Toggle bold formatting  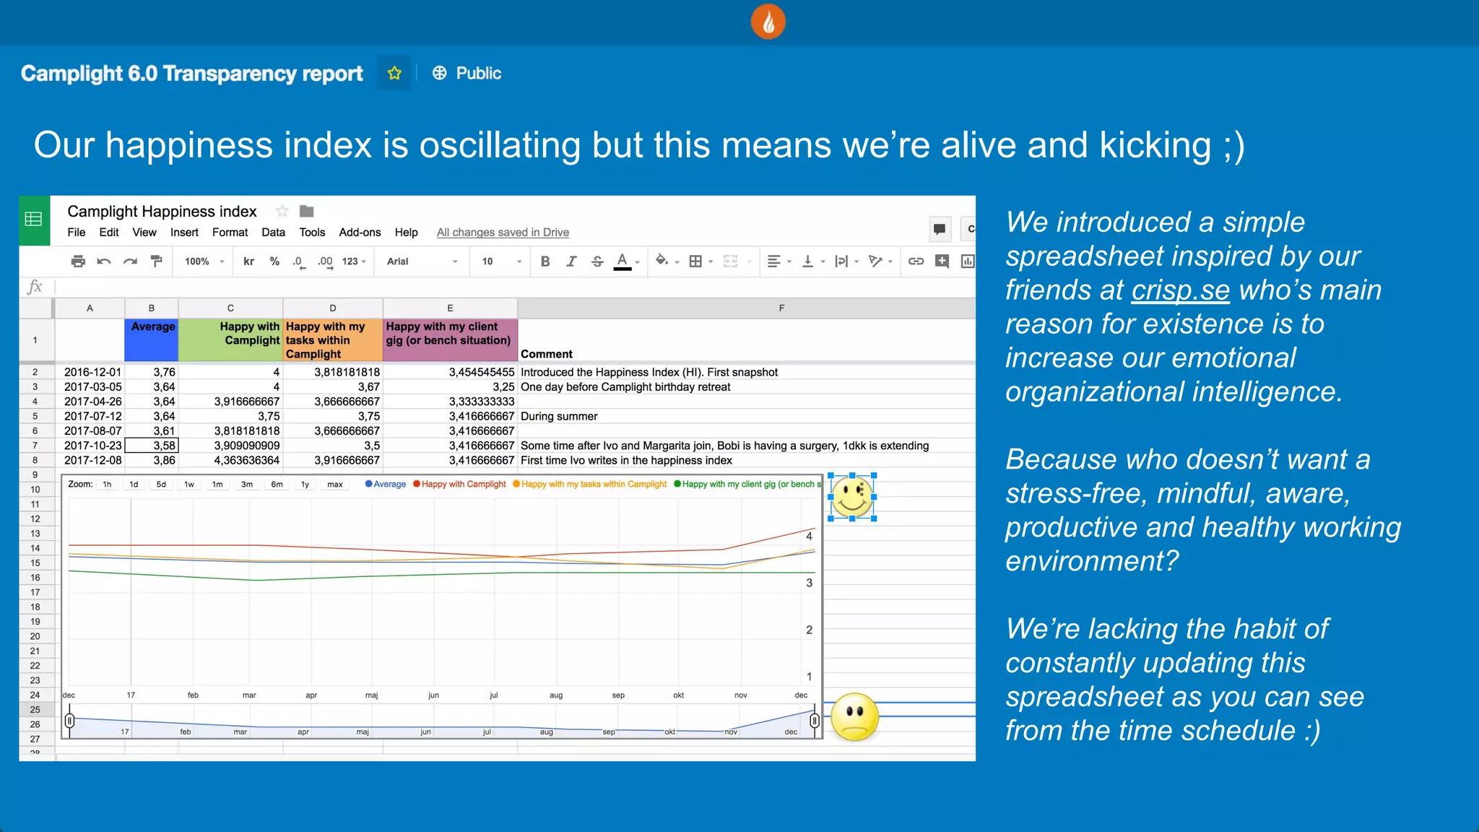(x=545, y=261)
